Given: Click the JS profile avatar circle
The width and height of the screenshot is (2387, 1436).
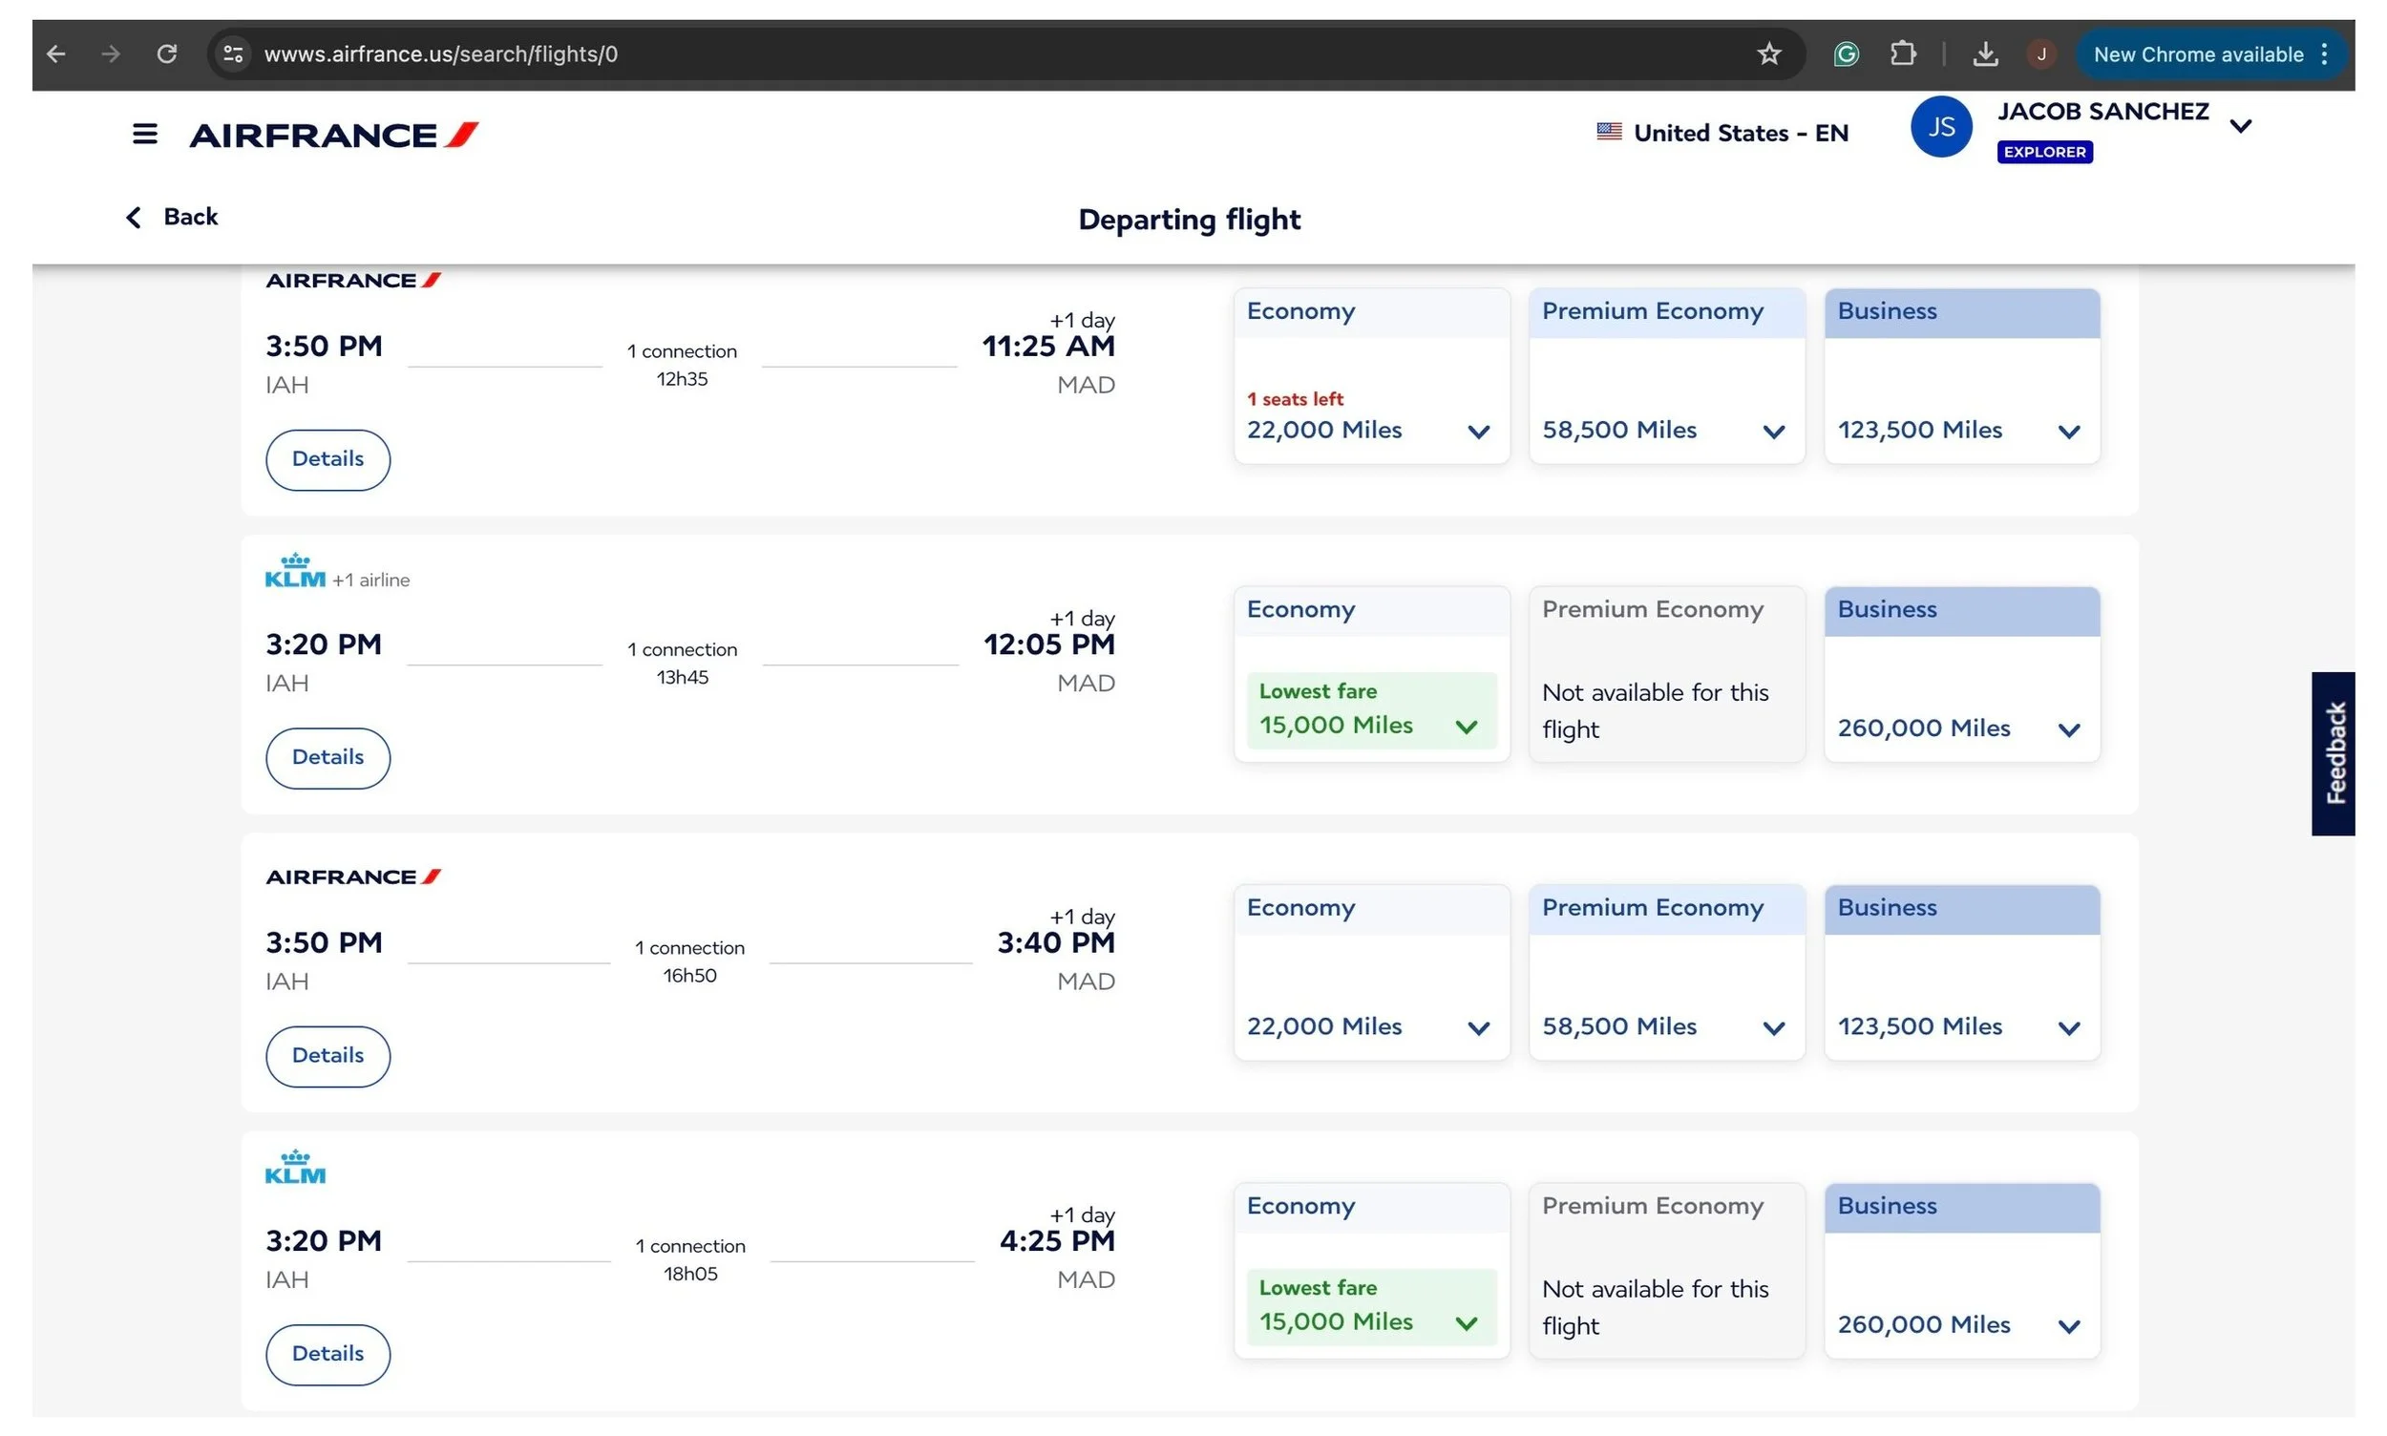Looking at the screenshot, I should 1940,127.
